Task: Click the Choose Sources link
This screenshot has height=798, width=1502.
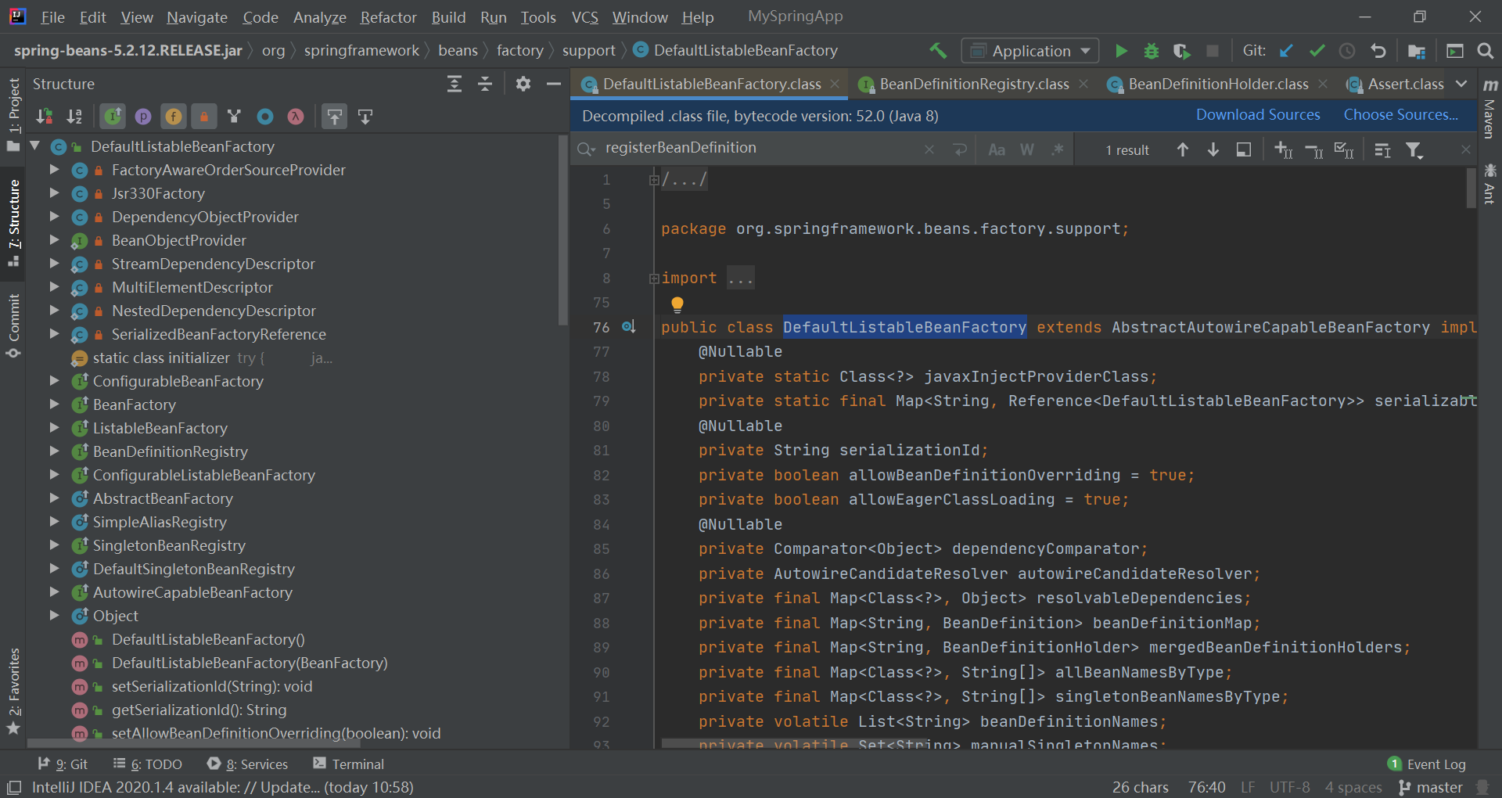Action: tap(1401, 115)
